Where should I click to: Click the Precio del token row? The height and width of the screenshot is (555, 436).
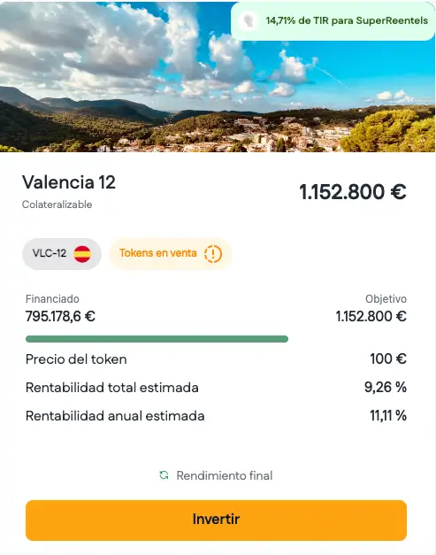point(216,359)
